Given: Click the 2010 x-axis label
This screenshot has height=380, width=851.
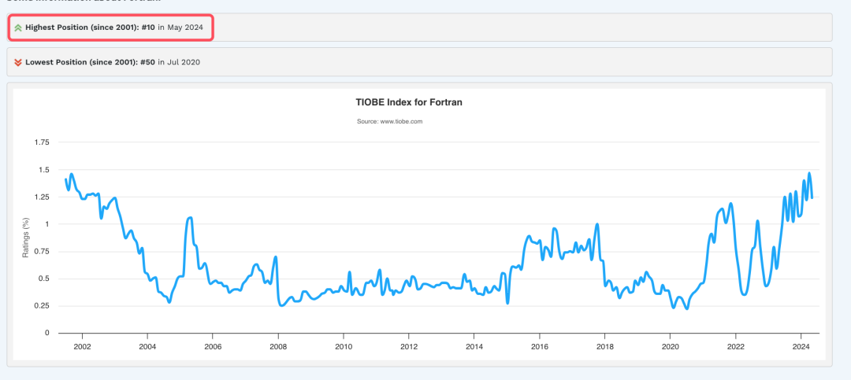Looking at the screenshot, I should click(343, 347).
